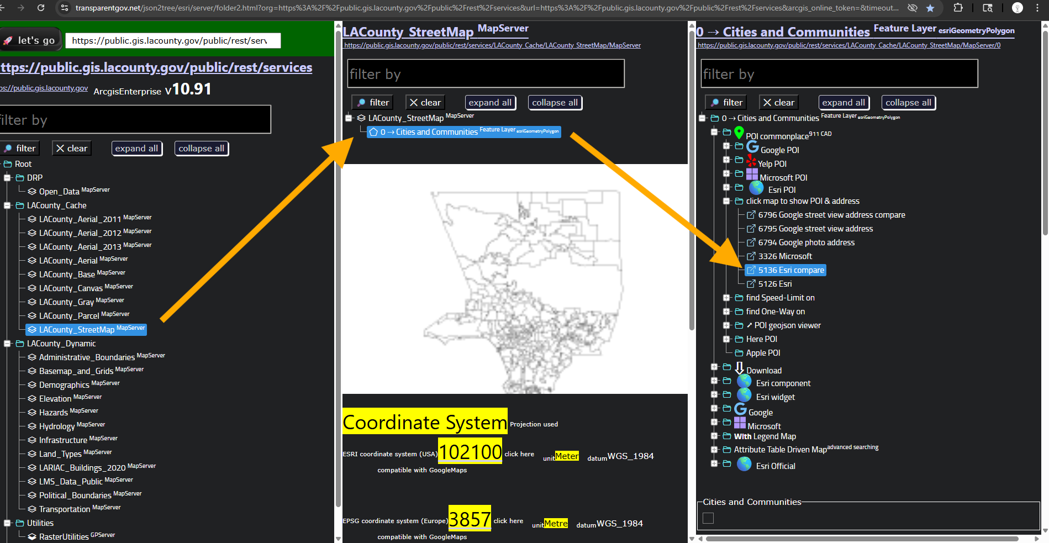Image resolution: width=1049 pixels, height=543 pixels.
Task: Reload the page with the browser refresh icon
Action: pyautogui.click(x=40, y=8)
